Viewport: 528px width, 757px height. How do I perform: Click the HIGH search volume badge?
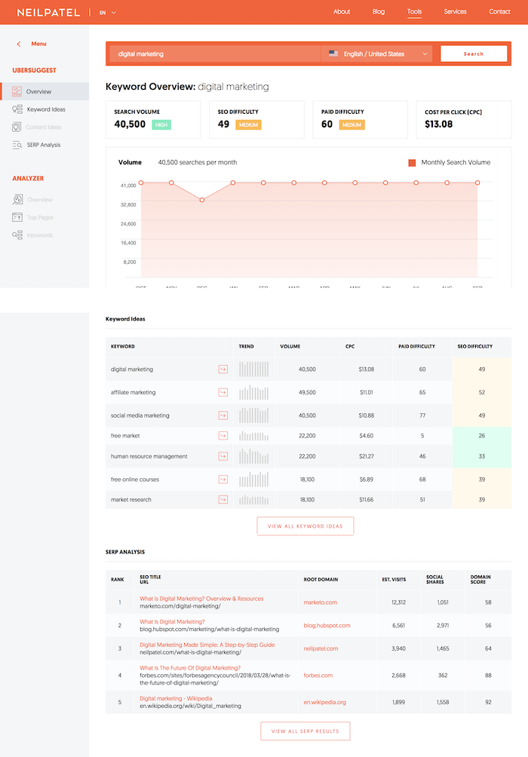(x=161, y=124)
